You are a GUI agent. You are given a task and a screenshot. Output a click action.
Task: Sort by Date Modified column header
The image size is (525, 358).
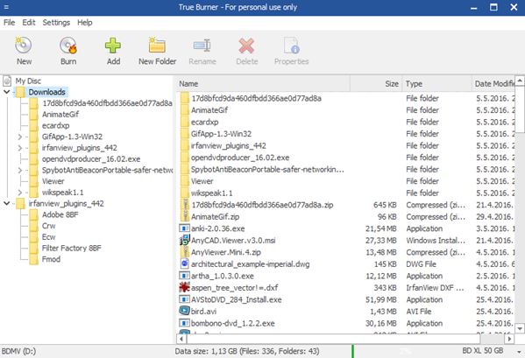point(493,83)
